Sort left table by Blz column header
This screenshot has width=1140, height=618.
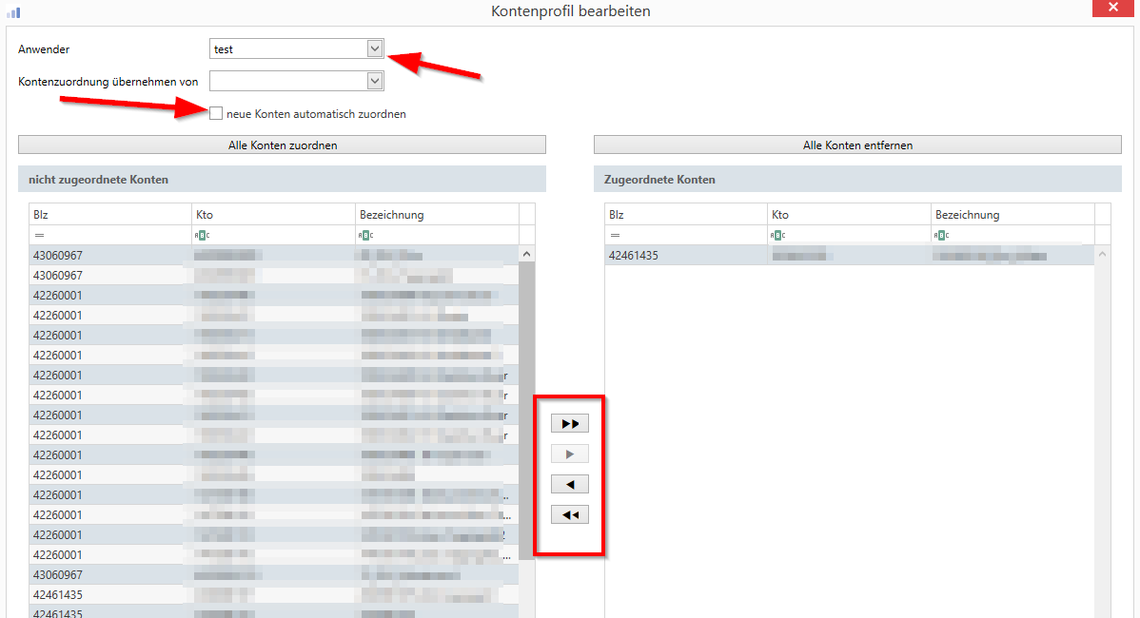pos(109,215)
